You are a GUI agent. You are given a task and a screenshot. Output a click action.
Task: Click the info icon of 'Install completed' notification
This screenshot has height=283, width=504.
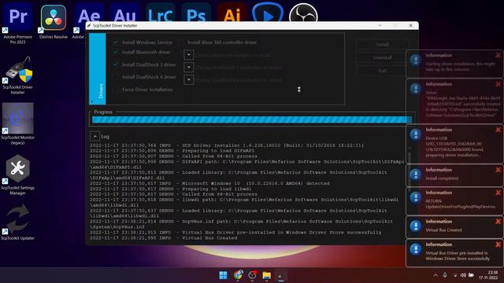[x=416, y=175]
